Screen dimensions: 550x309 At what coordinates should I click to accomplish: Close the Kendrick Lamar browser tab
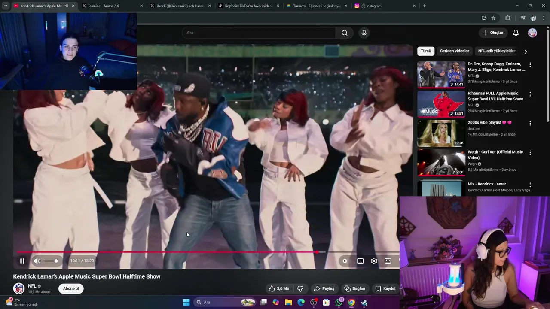click(73, 6)
